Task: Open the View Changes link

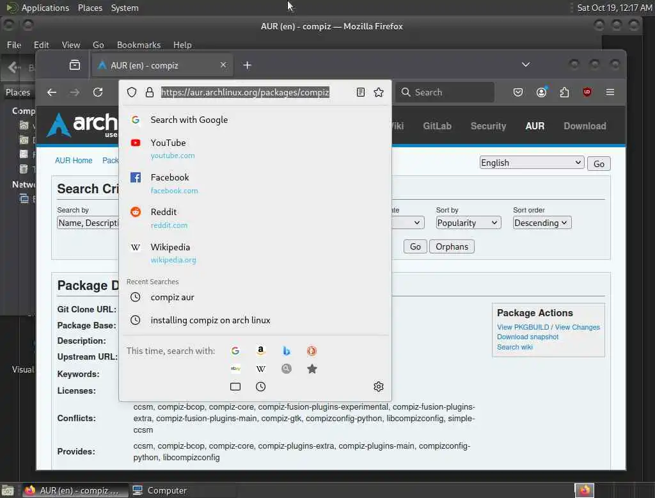Action: (x=578, y=327)
